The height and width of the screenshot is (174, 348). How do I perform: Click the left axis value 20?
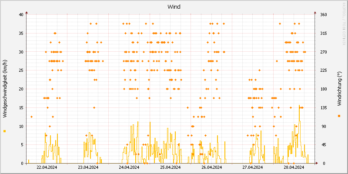[x=21, y=89]
